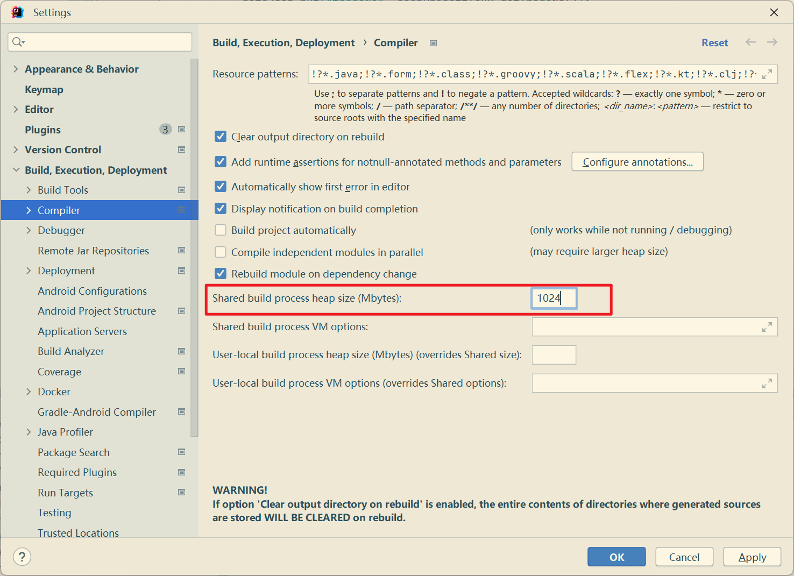Click the IntelliJ logo in title bar
Screen dimensions: 794x576
[x=17, y=12]
